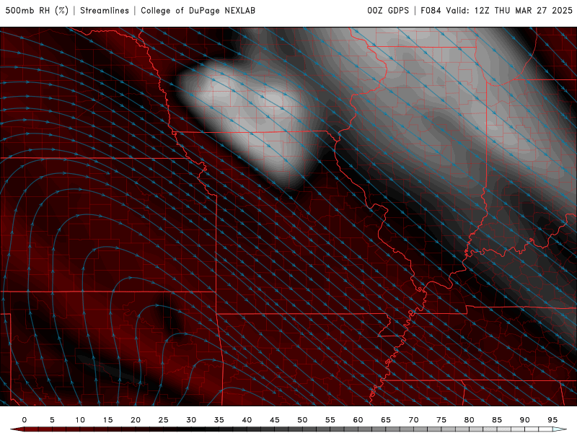Click the "80" label on the color scale

(x=470, y=420)
